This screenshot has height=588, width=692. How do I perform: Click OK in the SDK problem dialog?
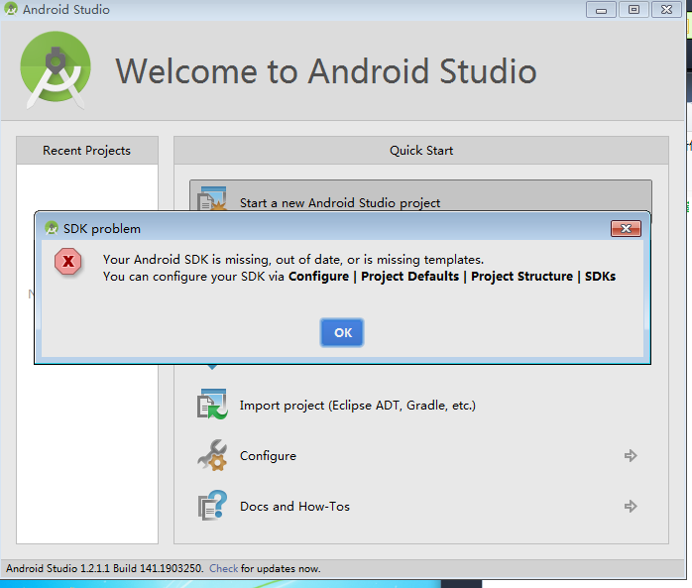(342, 332)
